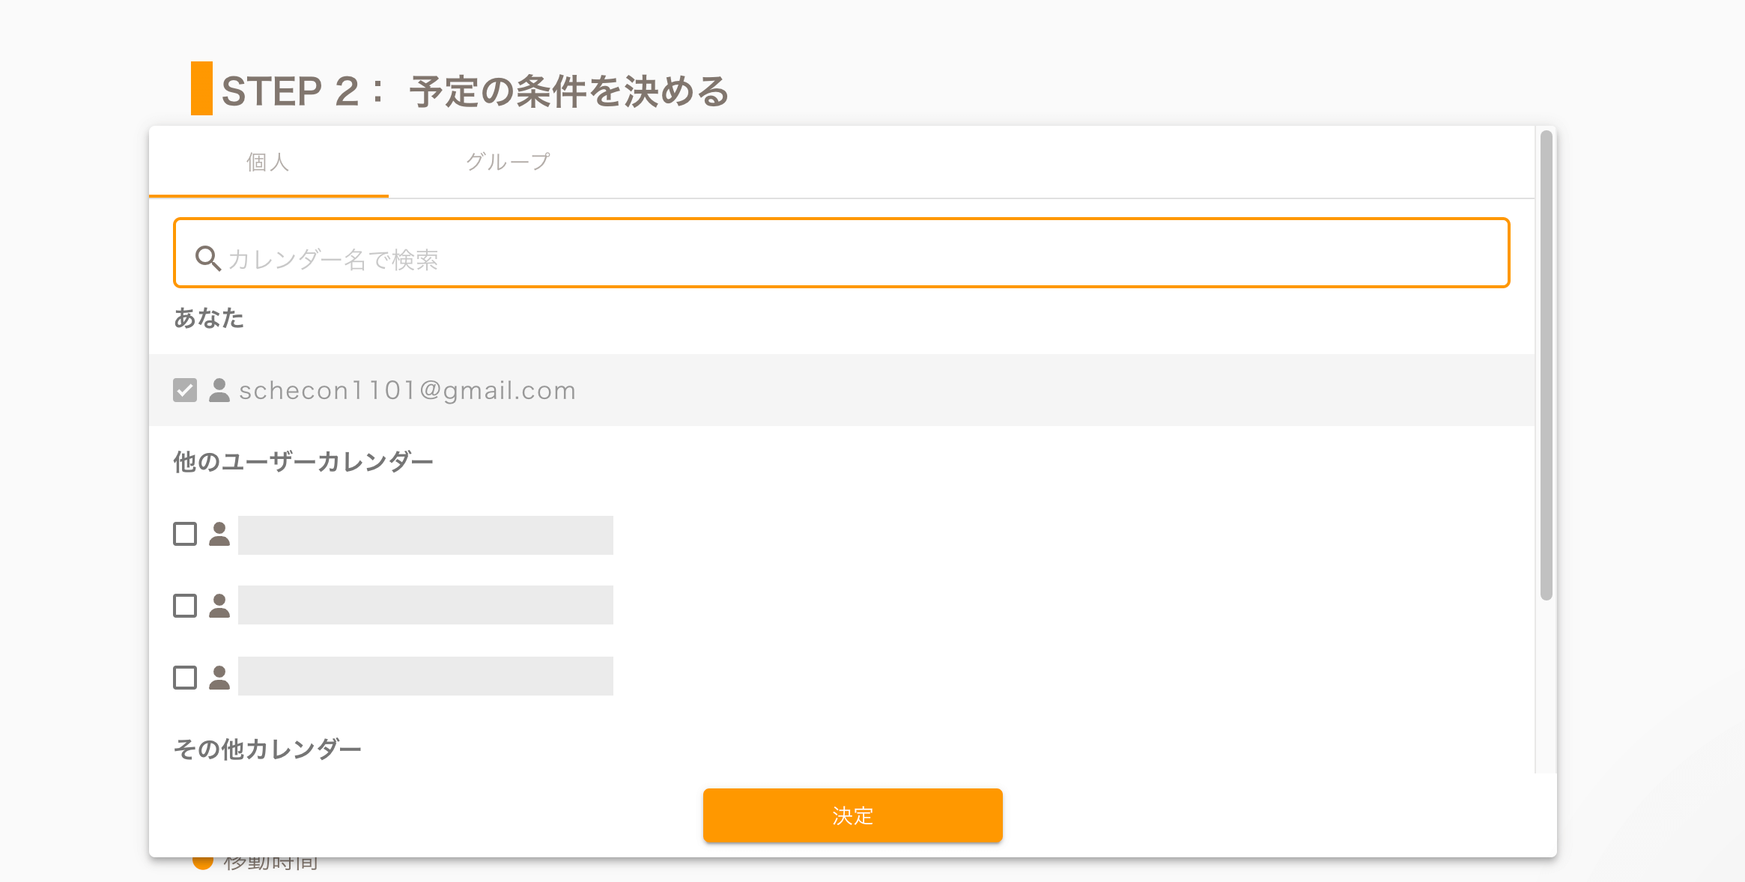Click the その他カレンダー section heading
This screenshot has width=1745, height=882.
coord(267,749)
